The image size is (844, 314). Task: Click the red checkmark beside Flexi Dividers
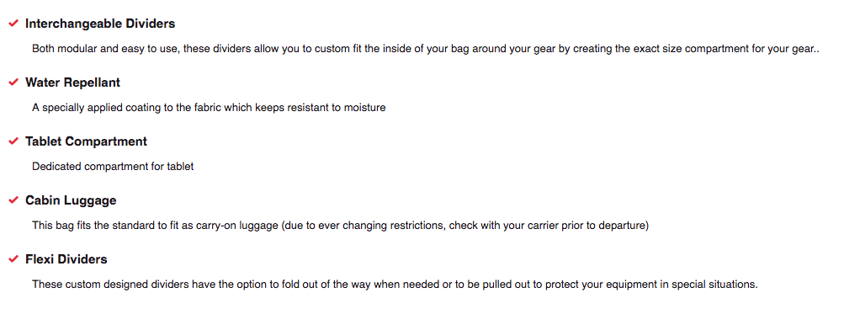tap(13, 259)
